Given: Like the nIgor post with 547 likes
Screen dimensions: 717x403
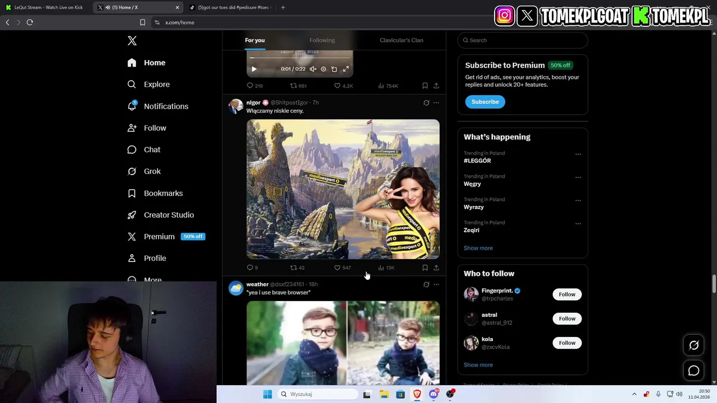Looking at the screenshot, I should [342, 268].
